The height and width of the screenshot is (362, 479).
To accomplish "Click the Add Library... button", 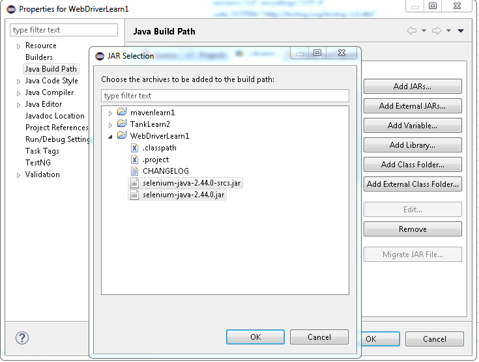I will [413, 145].
